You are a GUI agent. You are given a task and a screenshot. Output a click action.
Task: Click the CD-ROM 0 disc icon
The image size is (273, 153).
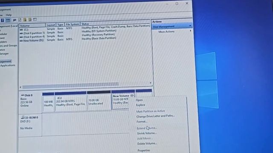point(23,117)
